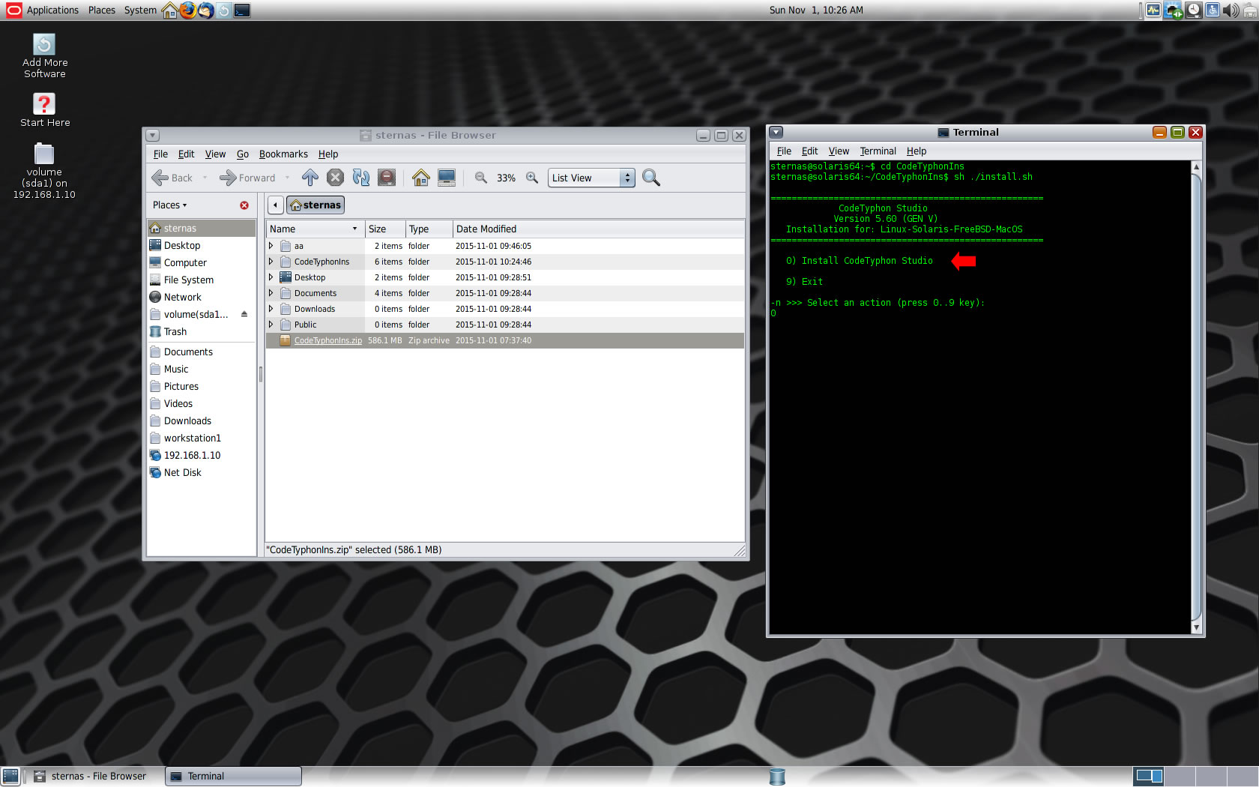Open Places menu in top panel
The height and width of the screenshot is (787, 1259).
[x=101, y=10]
